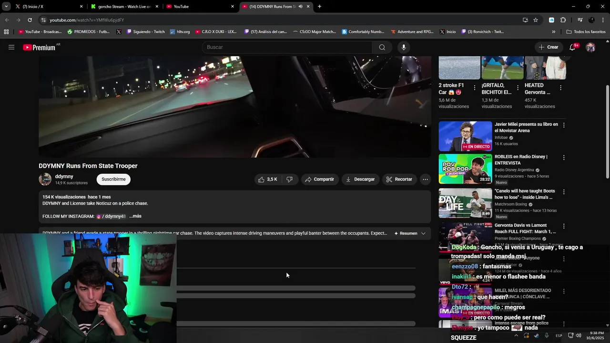Open the notifications bell
The height and width of the screenshot is (343, 610).
point(573,47)
